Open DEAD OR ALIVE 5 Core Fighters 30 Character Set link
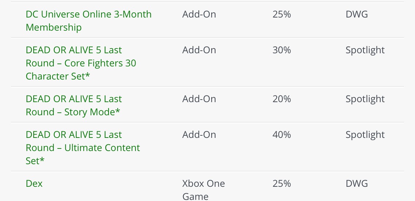The image size is (415, 201). (81, 63)
